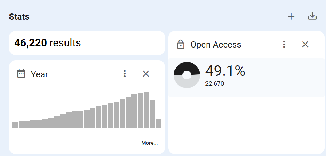
Task: Show more year data via More... link
Action: 149,143
